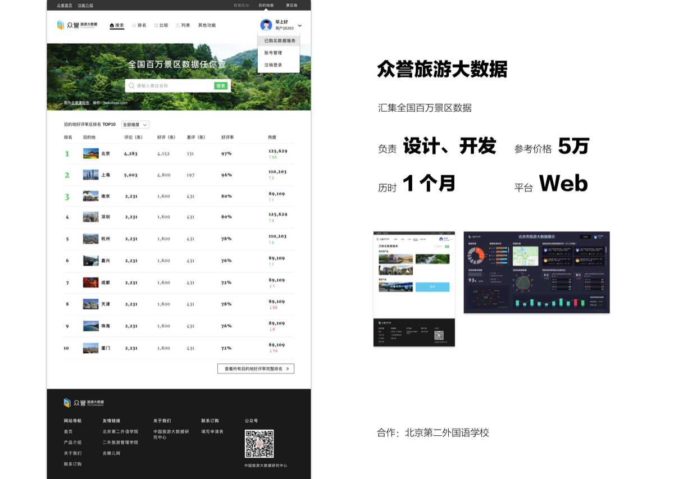The height and width of the screenshot is (479, 674).
Task: Open the dark Beijing tourism dashboard thumbnail
Action: coord(536,272)
